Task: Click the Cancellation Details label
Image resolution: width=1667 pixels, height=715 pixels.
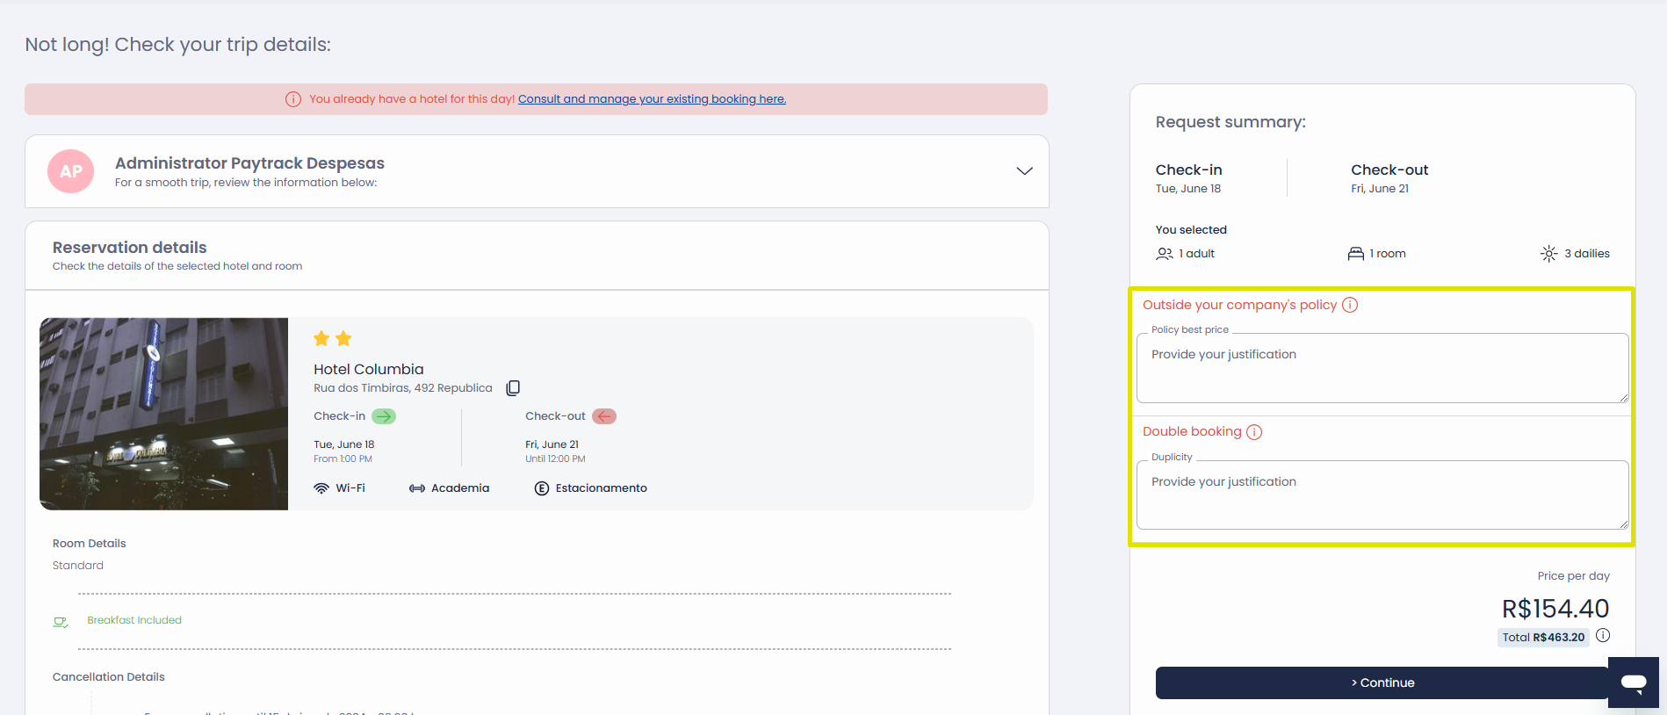Action: tap(109, 677)
